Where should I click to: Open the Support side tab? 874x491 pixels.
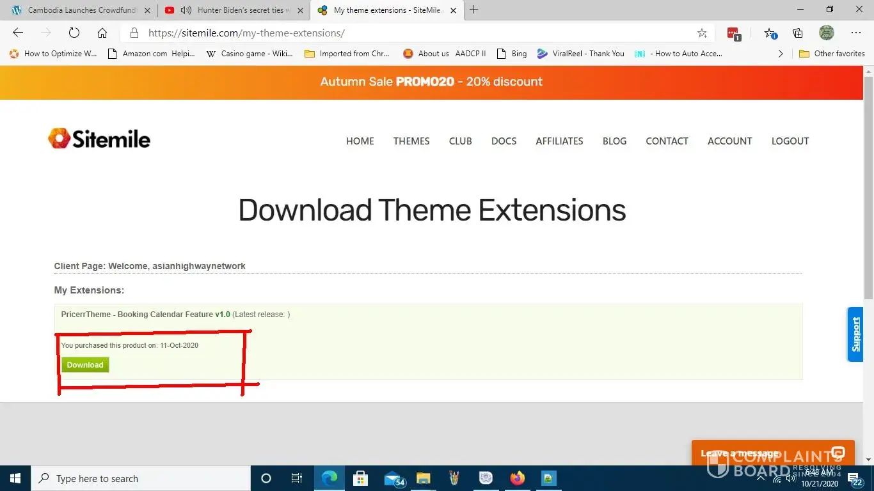click(x=855, y=334)
